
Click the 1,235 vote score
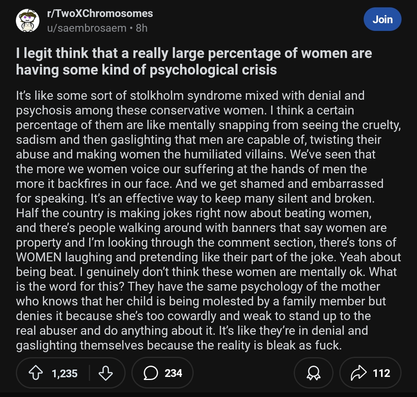[x=65, y=373]
